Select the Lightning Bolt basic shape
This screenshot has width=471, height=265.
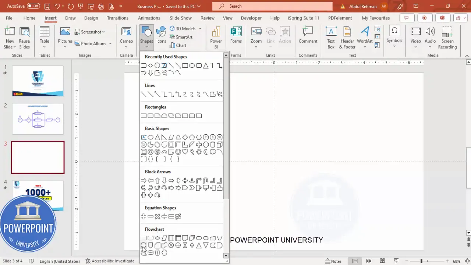click(192, 152)
